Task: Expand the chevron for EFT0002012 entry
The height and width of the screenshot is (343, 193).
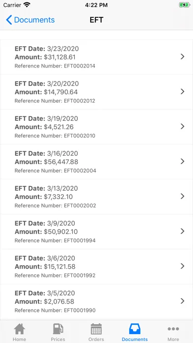Action: click(x=183, y=92)
